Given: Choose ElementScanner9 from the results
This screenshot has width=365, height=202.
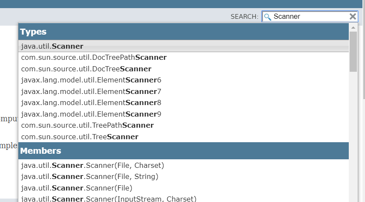Looking at the screenshot, I should pos(184,114).
